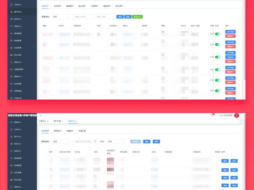
Task: Open the 充值记录 tab in lower window
Action: (82, 131)
